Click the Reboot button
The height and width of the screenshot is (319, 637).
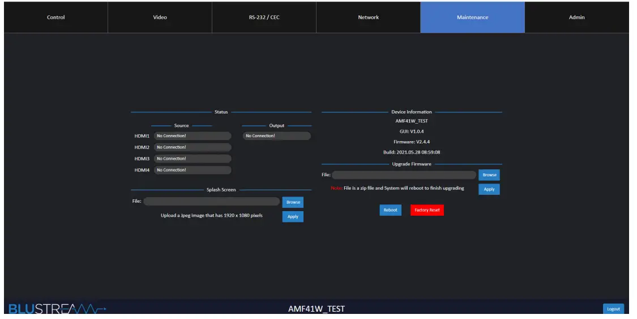pyautogui.click(x=390, y=210)
